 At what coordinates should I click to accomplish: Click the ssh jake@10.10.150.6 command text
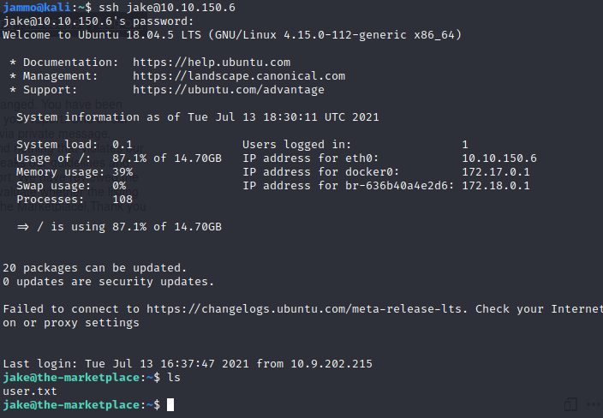pos(167,8)
